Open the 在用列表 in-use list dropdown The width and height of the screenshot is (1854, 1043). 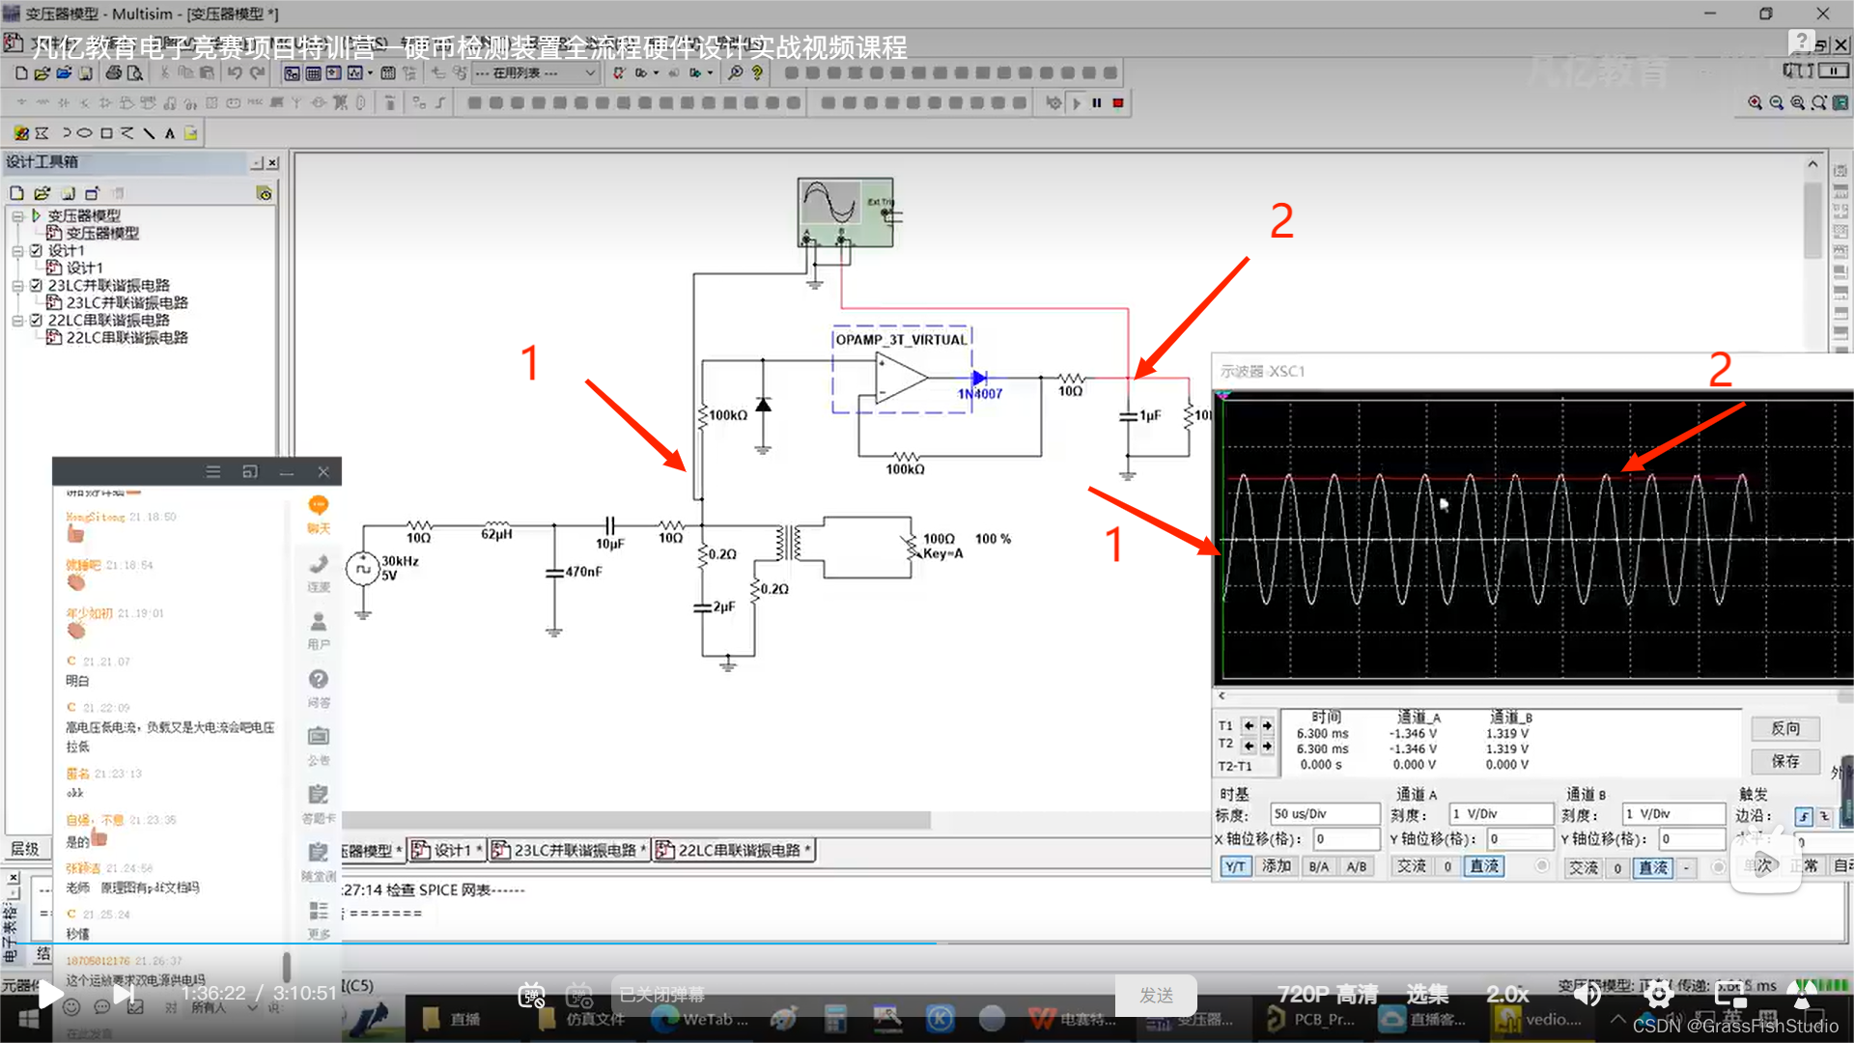pos(589,73)
